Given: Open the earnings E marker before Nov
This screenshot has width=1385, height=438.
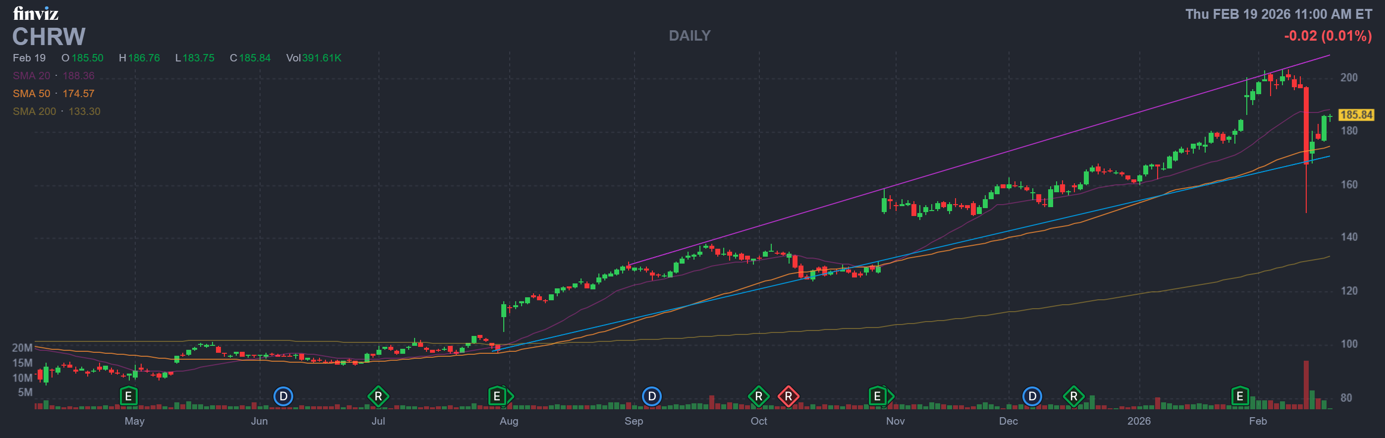Looking at the screenshot, I should 877,396.
